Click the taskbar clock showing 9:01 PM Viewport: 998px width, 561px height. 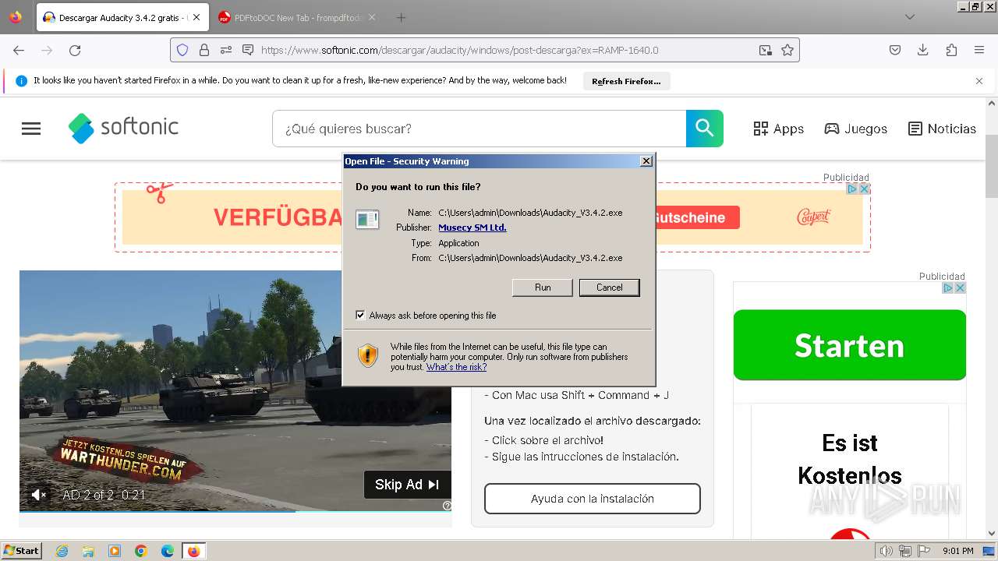click(957, 551)
